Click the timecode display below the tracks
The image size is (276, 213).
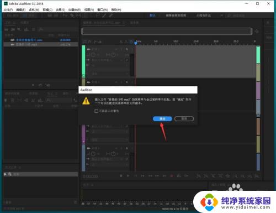coord(91,176)
